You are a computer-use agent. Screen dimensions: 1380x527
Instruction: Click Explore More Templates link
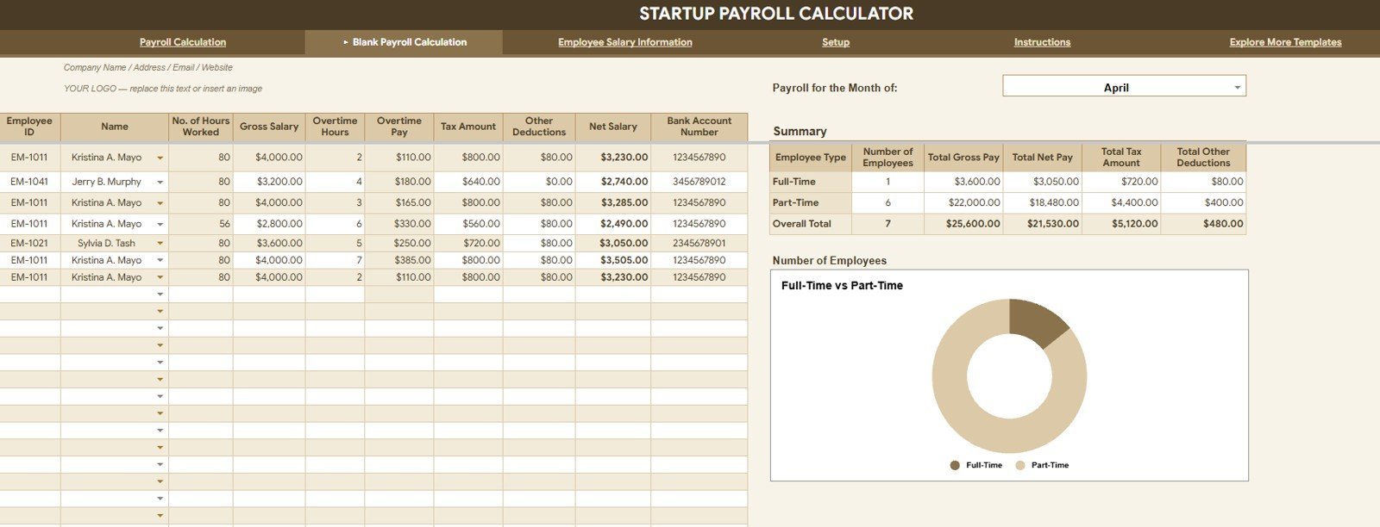(x=1285, y=42)
